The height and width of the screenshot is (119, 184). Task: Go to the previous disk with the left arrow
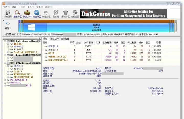coord(7,23)
